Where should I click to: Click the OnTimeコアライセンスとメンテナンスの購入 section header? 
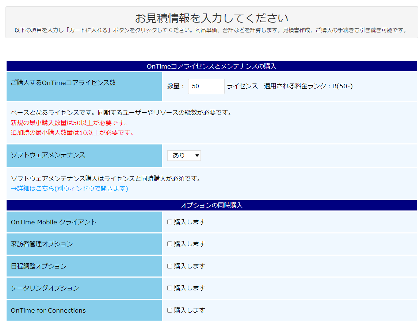tap(211, 66)
